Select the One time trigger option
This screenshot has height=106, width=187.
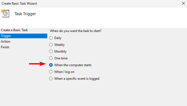point(51,58)
